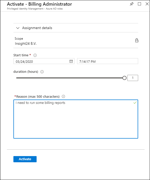Close the Activate blade
This screenshot has height=180, width=150.
pyautogui.click(x=147, y=4)
